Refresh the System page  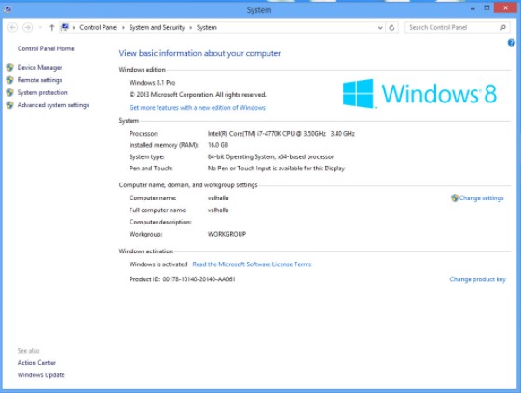coord(391,28)
